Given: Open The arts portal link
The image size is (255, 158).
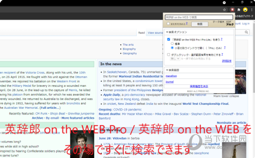Looking at the screenshot, I should click(x=128, y=44).
